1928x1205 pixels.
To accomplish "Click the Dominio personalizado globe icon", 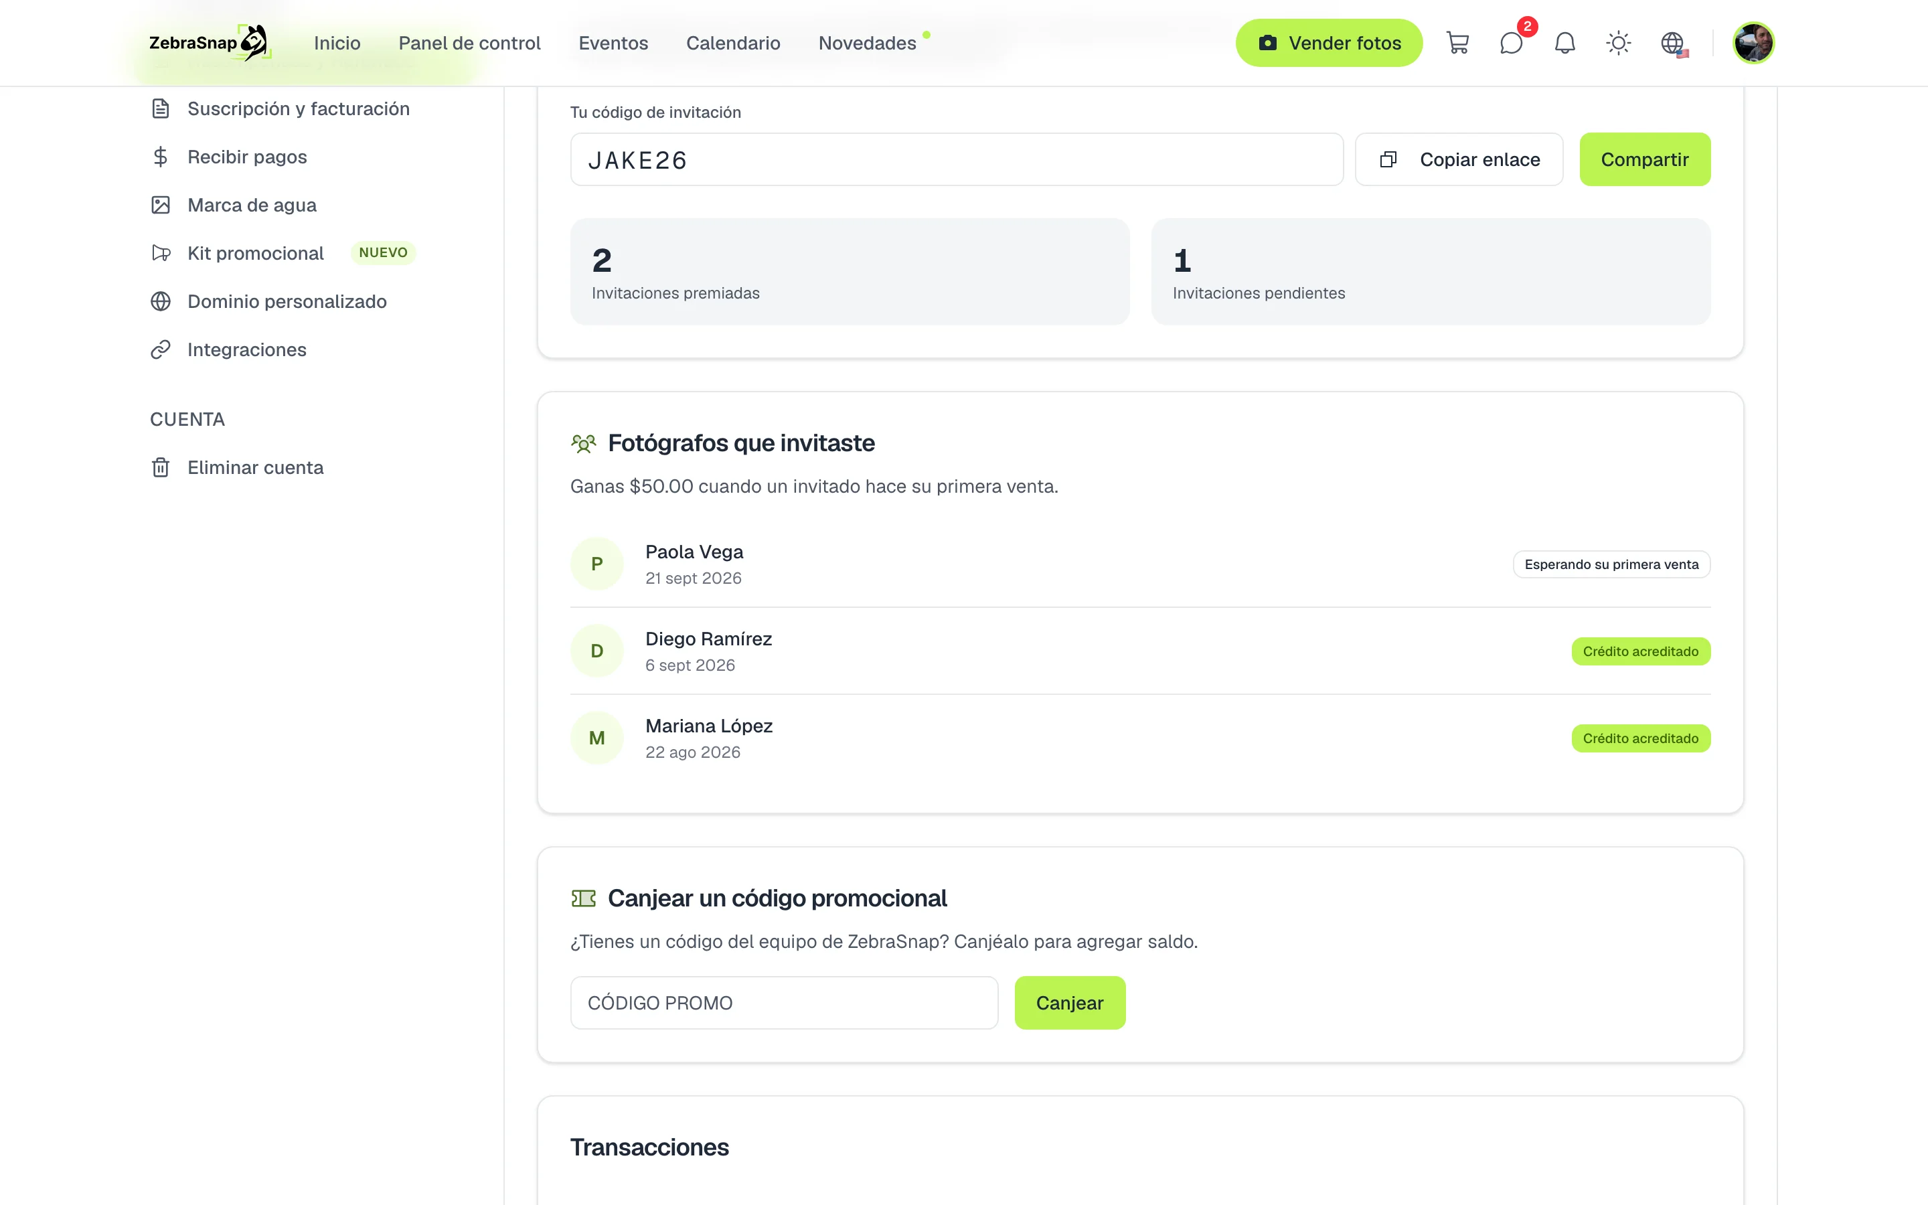I will 160,301.
